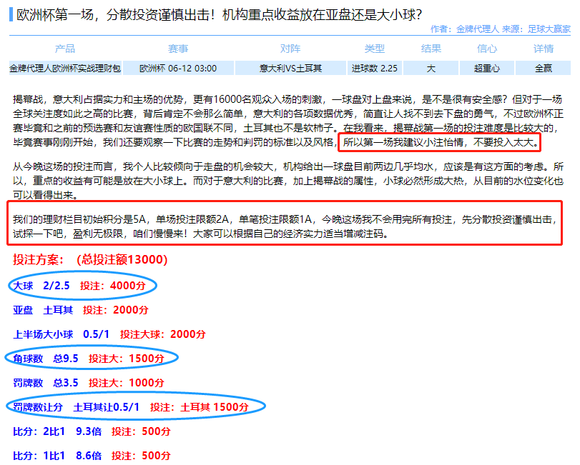
Task: Open 金牌代理人欧洲杯实战理财包 product cell
Action: [65, 69]
